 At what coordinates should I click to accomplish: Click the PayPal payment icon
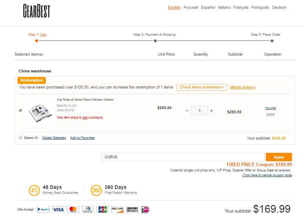[43, 210]
